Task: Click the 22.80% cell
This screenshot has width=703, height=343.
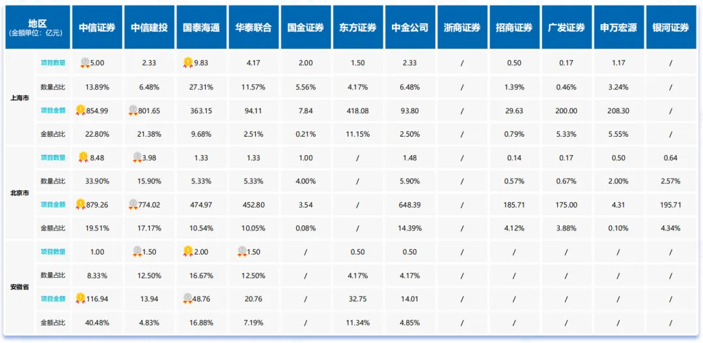Action: 97,134
